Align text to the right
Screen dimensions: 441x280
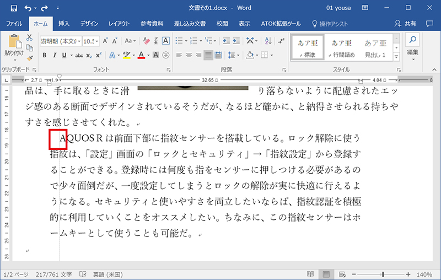click(198, 55)
